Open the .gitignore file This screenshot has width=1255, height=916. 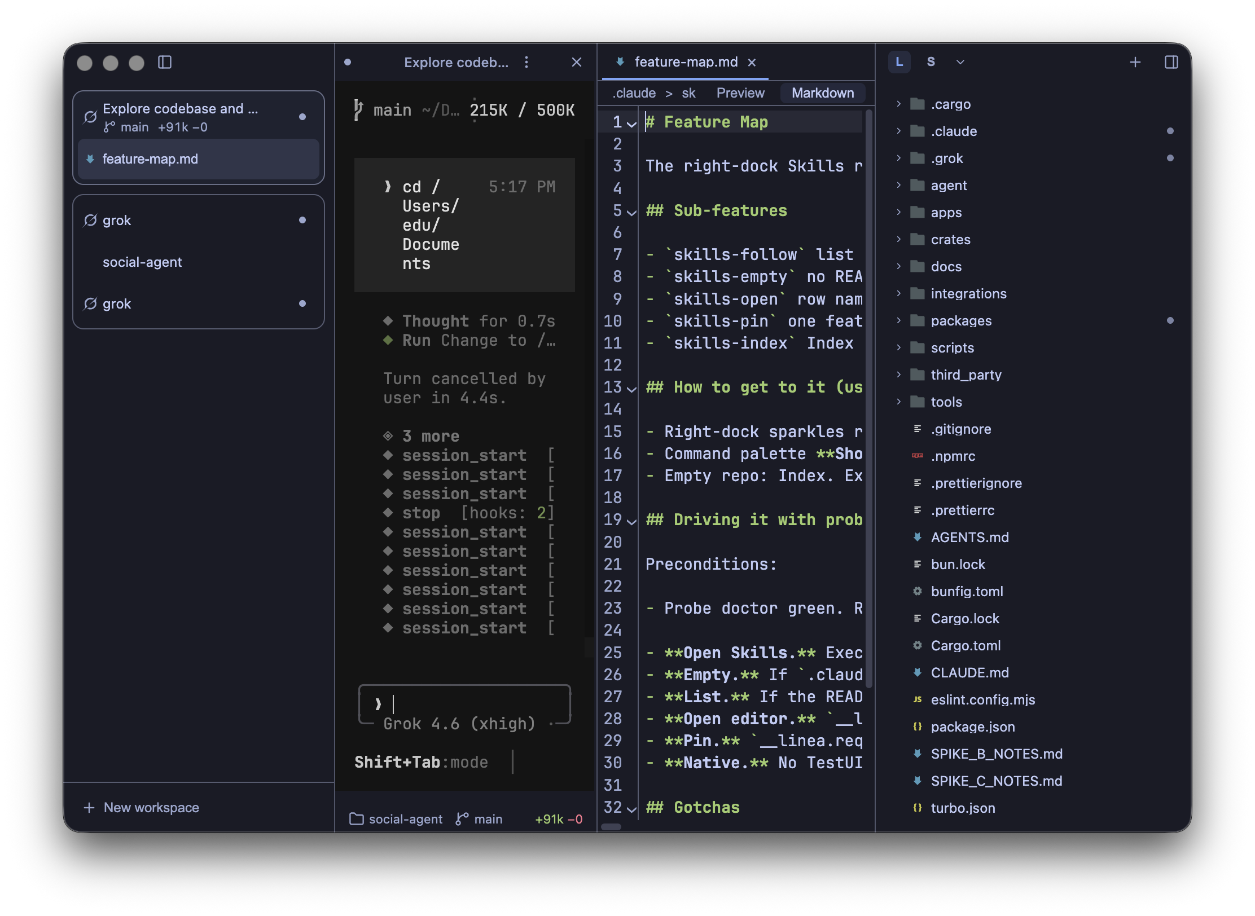click(1034, 429)
